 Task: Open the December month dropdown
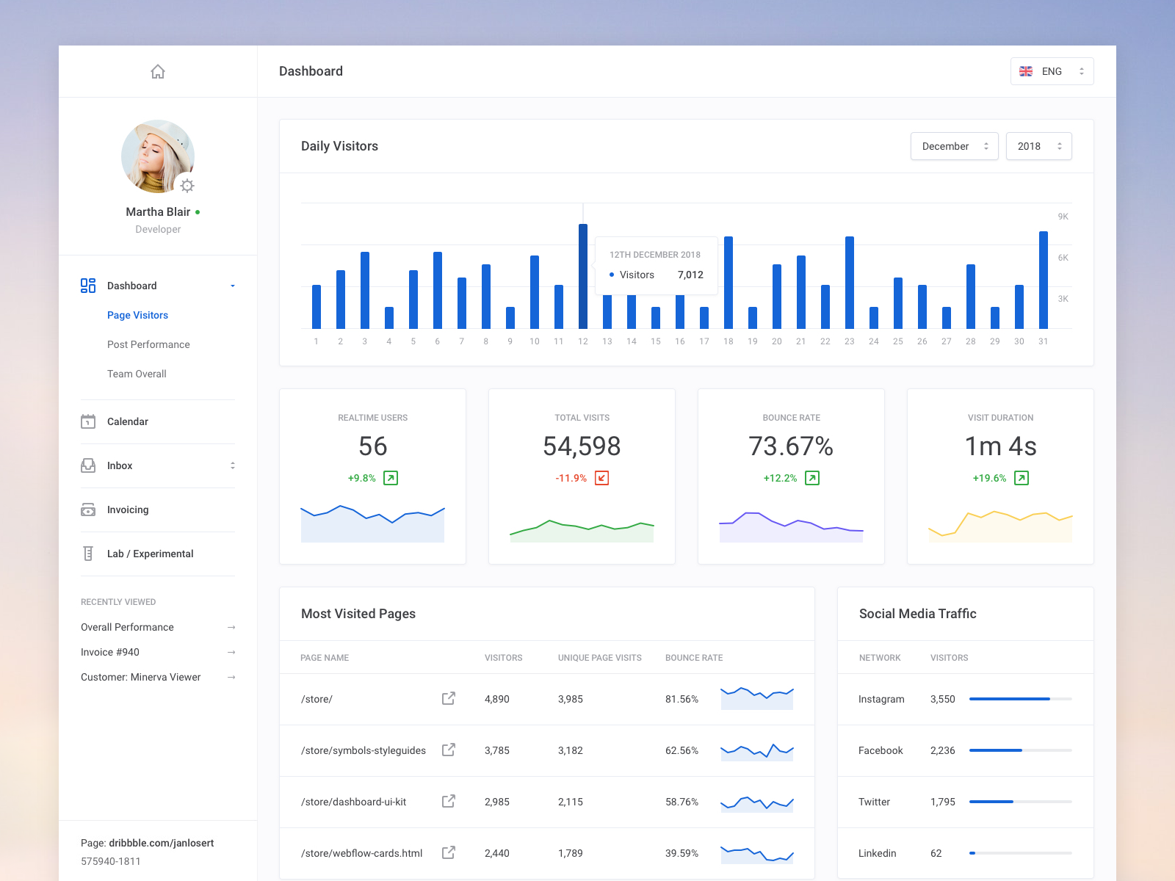click(954, 146)
